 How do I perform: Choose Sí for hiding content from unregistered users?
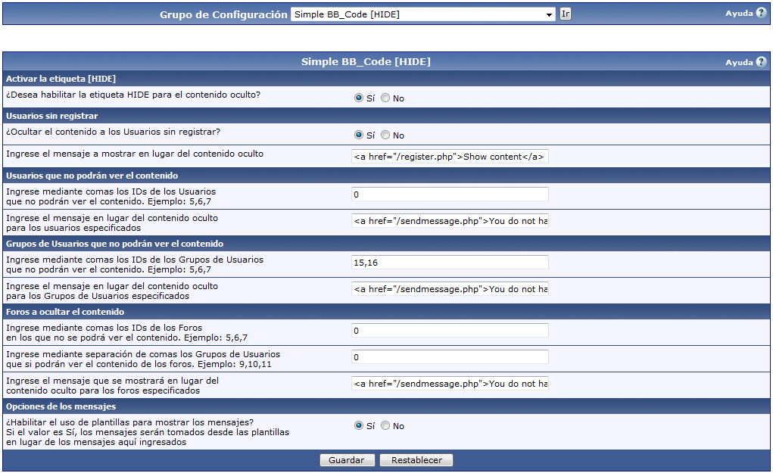point(359,135)
